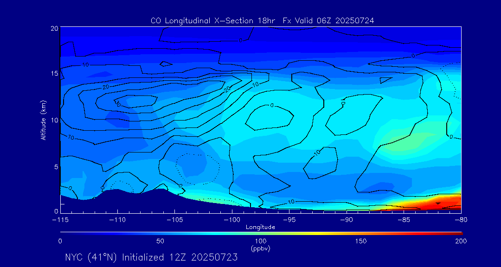Click the dotted contour circle near -103 longitude
Screen dimensions: 501x267
point(197,167)
